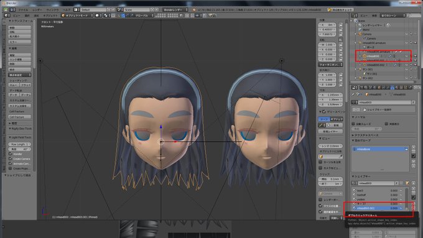
Task: Click the pivot point icon in 3D header
Action: pyautogui.click(x=106, y=16)
